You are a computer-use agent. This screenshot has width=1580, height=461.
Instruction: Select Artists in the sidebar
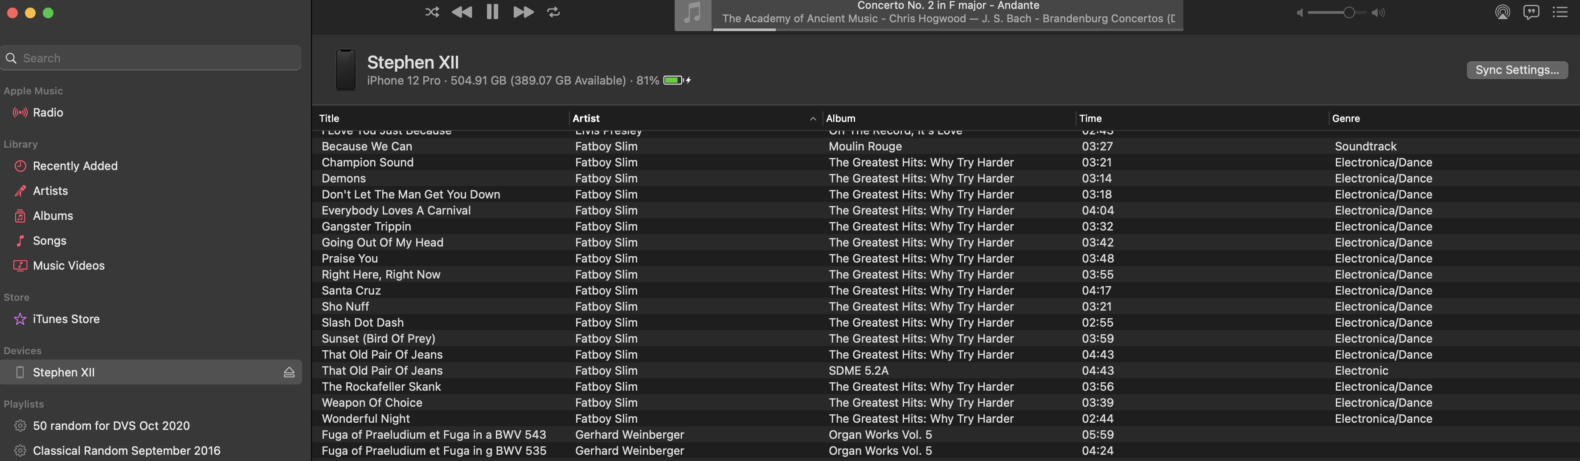pyautogui.click(x=50, y=191)
